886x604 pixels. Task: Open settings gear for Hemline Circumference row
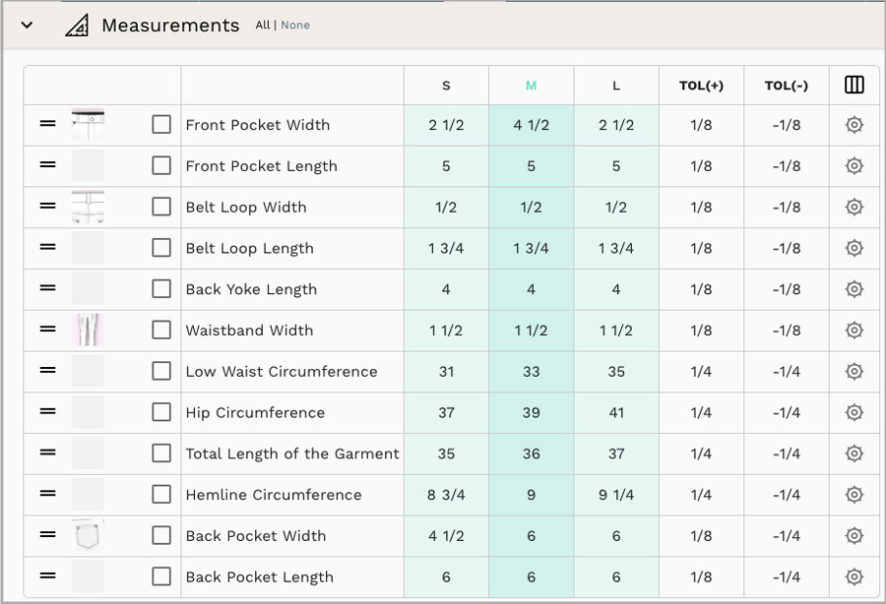coord(854,495)
